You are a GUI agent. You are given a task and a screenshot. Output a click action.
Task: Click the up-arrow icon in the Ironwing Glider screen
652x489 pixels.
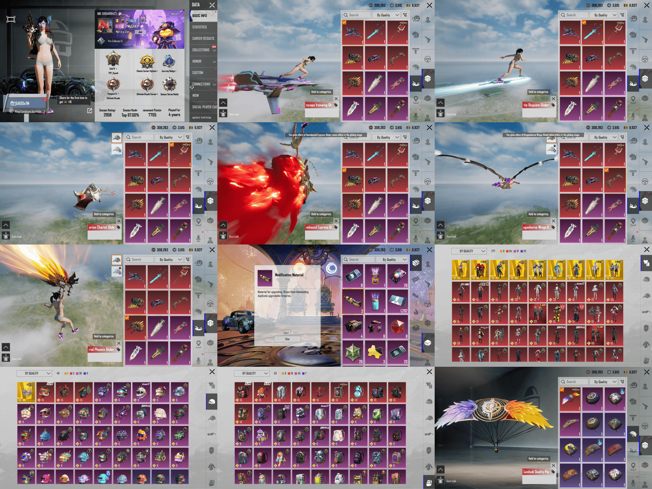(x=223, y=103)
